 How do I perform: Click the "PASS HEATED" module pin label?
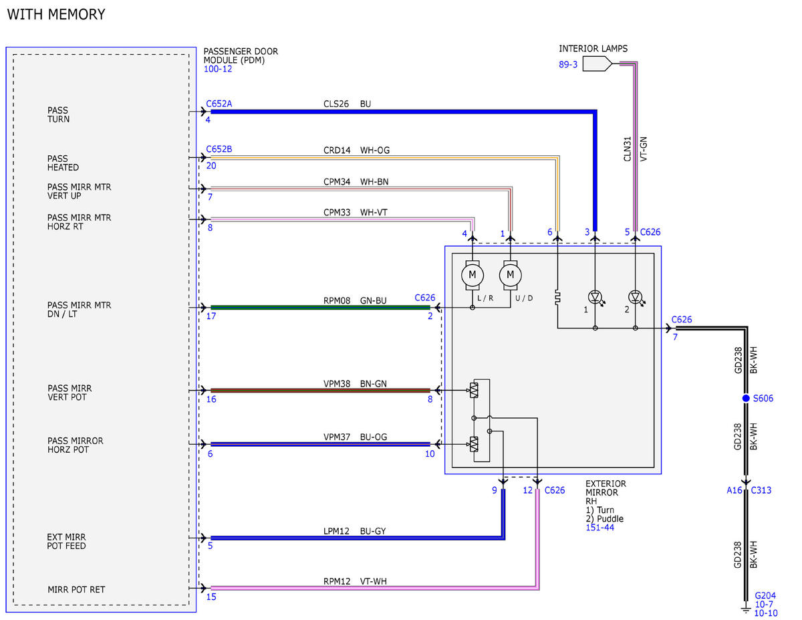tap(63, 163)
